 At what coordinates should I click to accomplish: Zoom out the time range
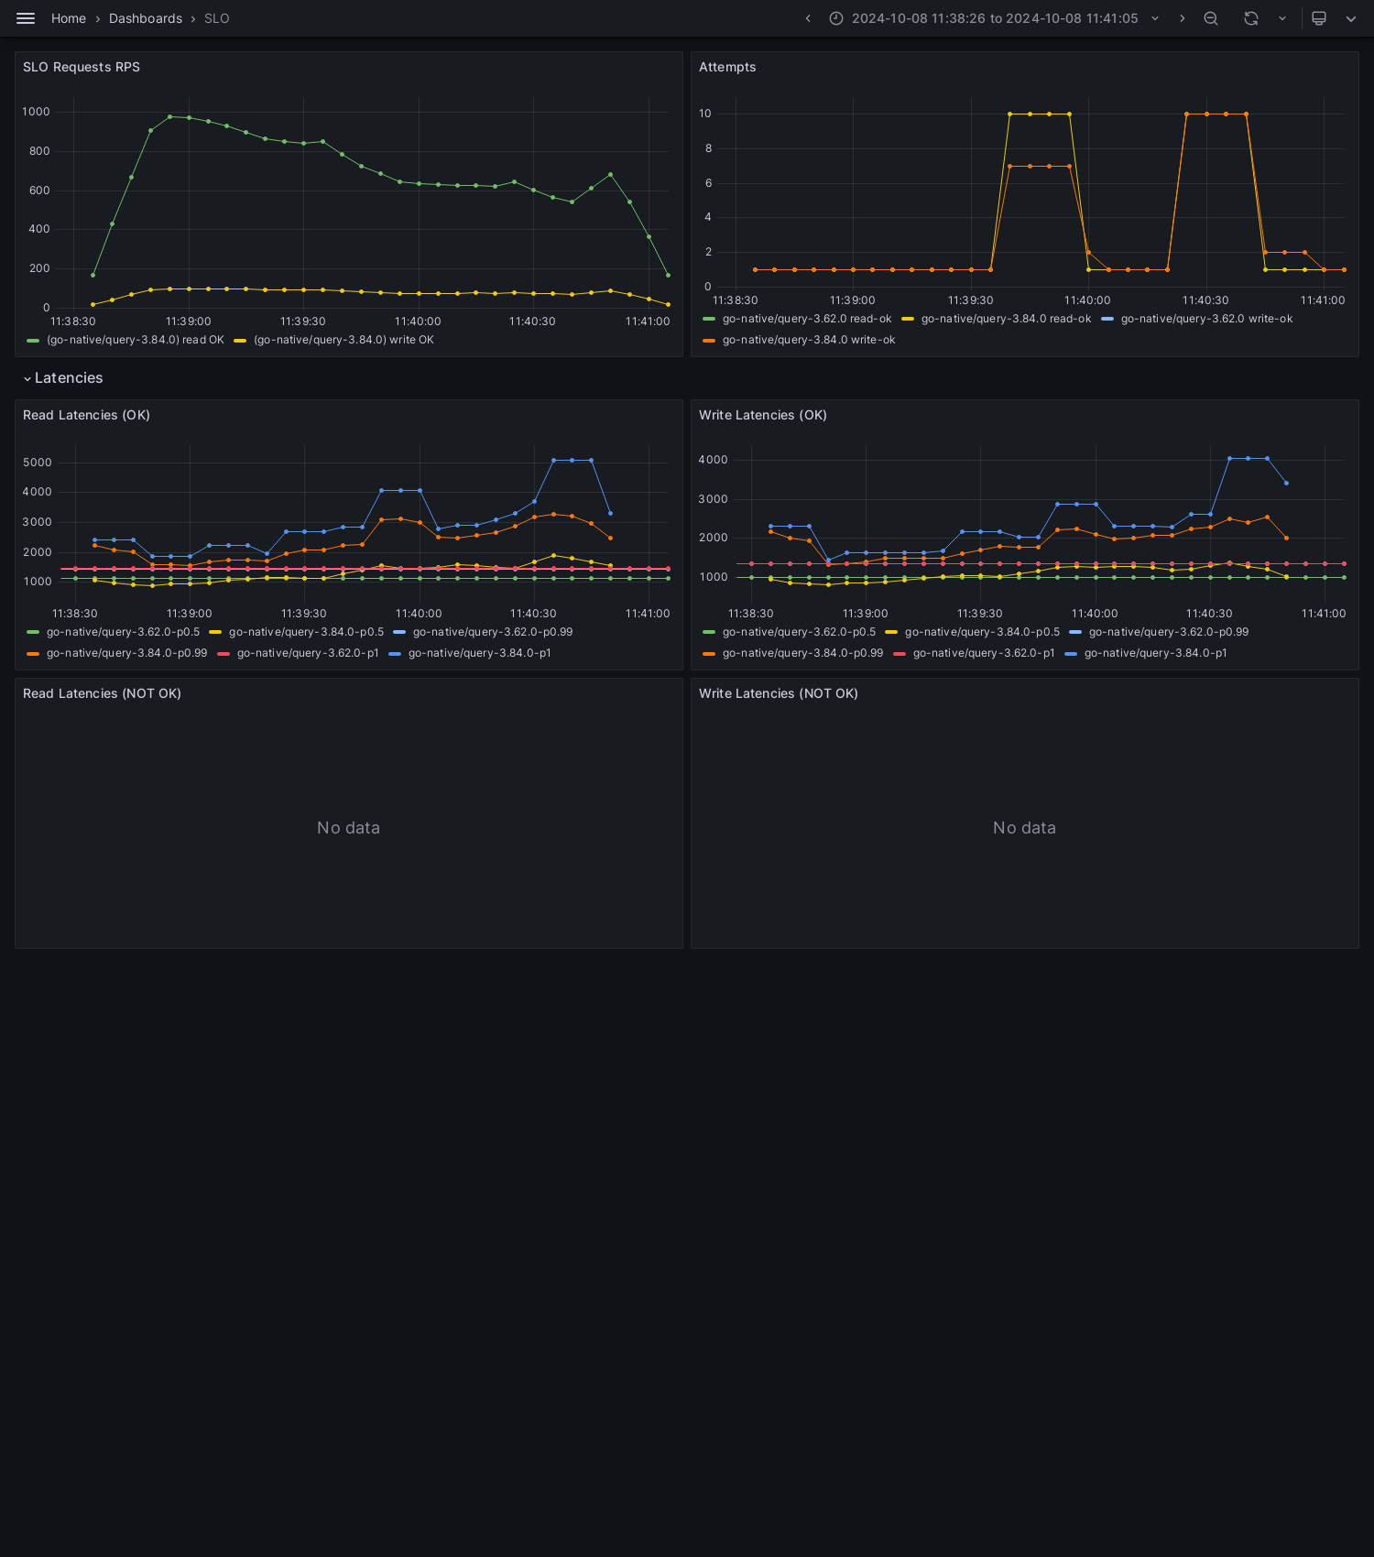1211,18
